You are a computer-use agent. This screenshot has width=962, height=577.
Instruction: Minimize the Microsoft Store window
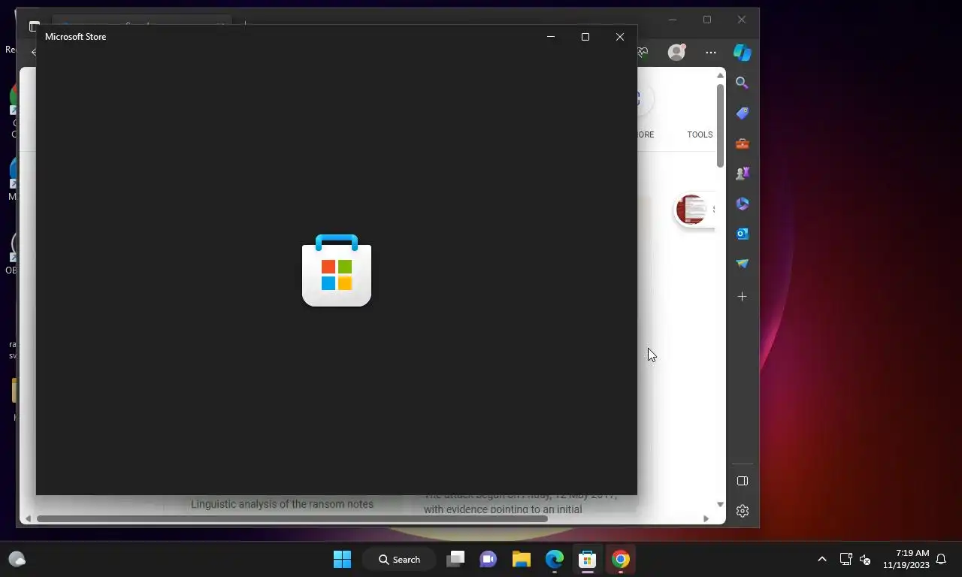coord(551,37)
